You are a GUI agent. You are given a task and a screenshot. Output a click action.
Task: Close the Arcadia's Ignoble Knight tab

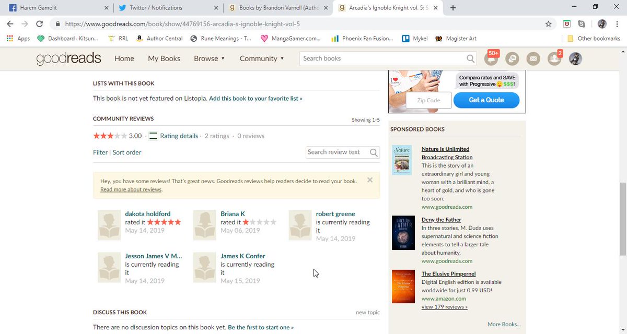pyautogui.click(x=436, y=8)
